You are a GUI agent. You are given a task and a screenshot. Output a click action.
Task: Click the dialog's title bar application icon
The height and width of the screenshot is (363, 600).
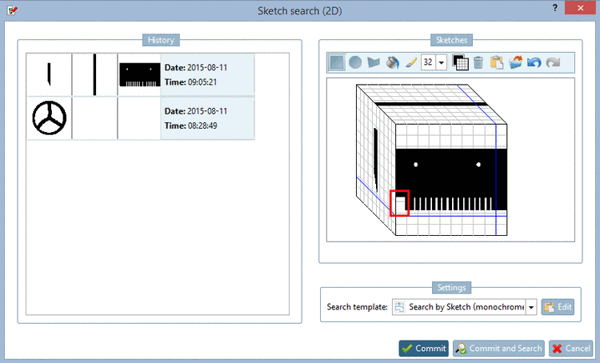pos(12,10)
